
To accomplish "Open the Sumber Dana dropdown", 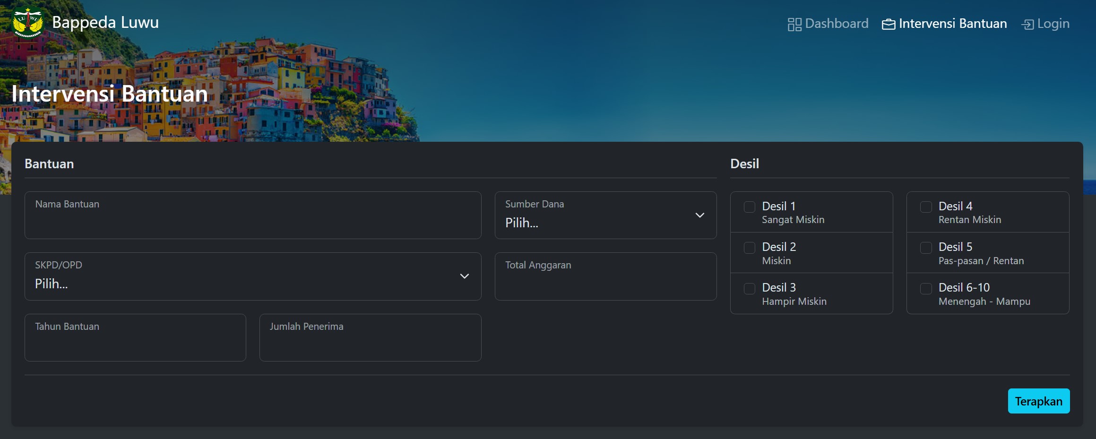I will pos(605,215).
